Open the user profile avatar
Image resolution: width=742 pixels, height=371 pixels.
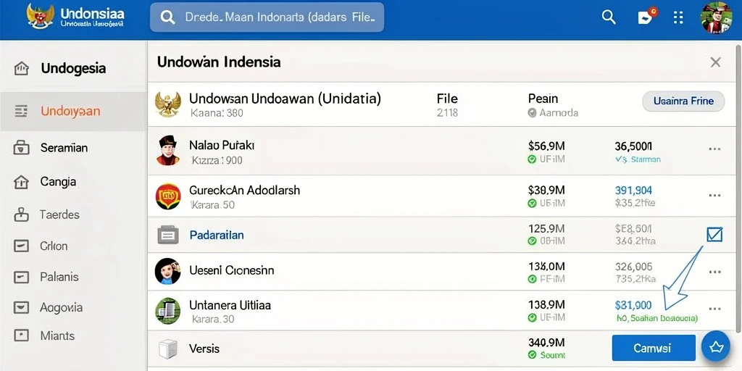point(717,17)
